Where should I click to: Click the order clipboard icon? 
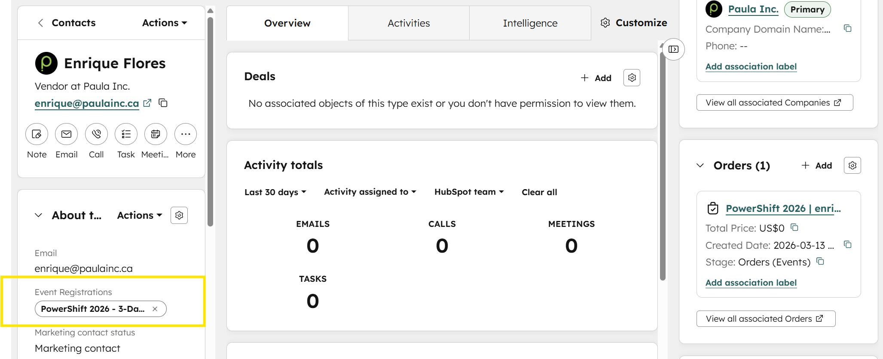[713, 208]
